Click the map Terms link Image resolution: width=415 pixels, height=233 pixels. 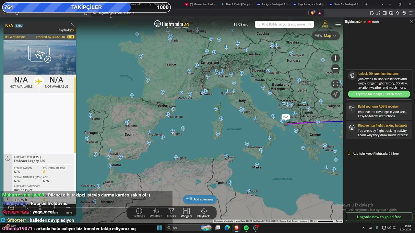(x=339, y=221)
